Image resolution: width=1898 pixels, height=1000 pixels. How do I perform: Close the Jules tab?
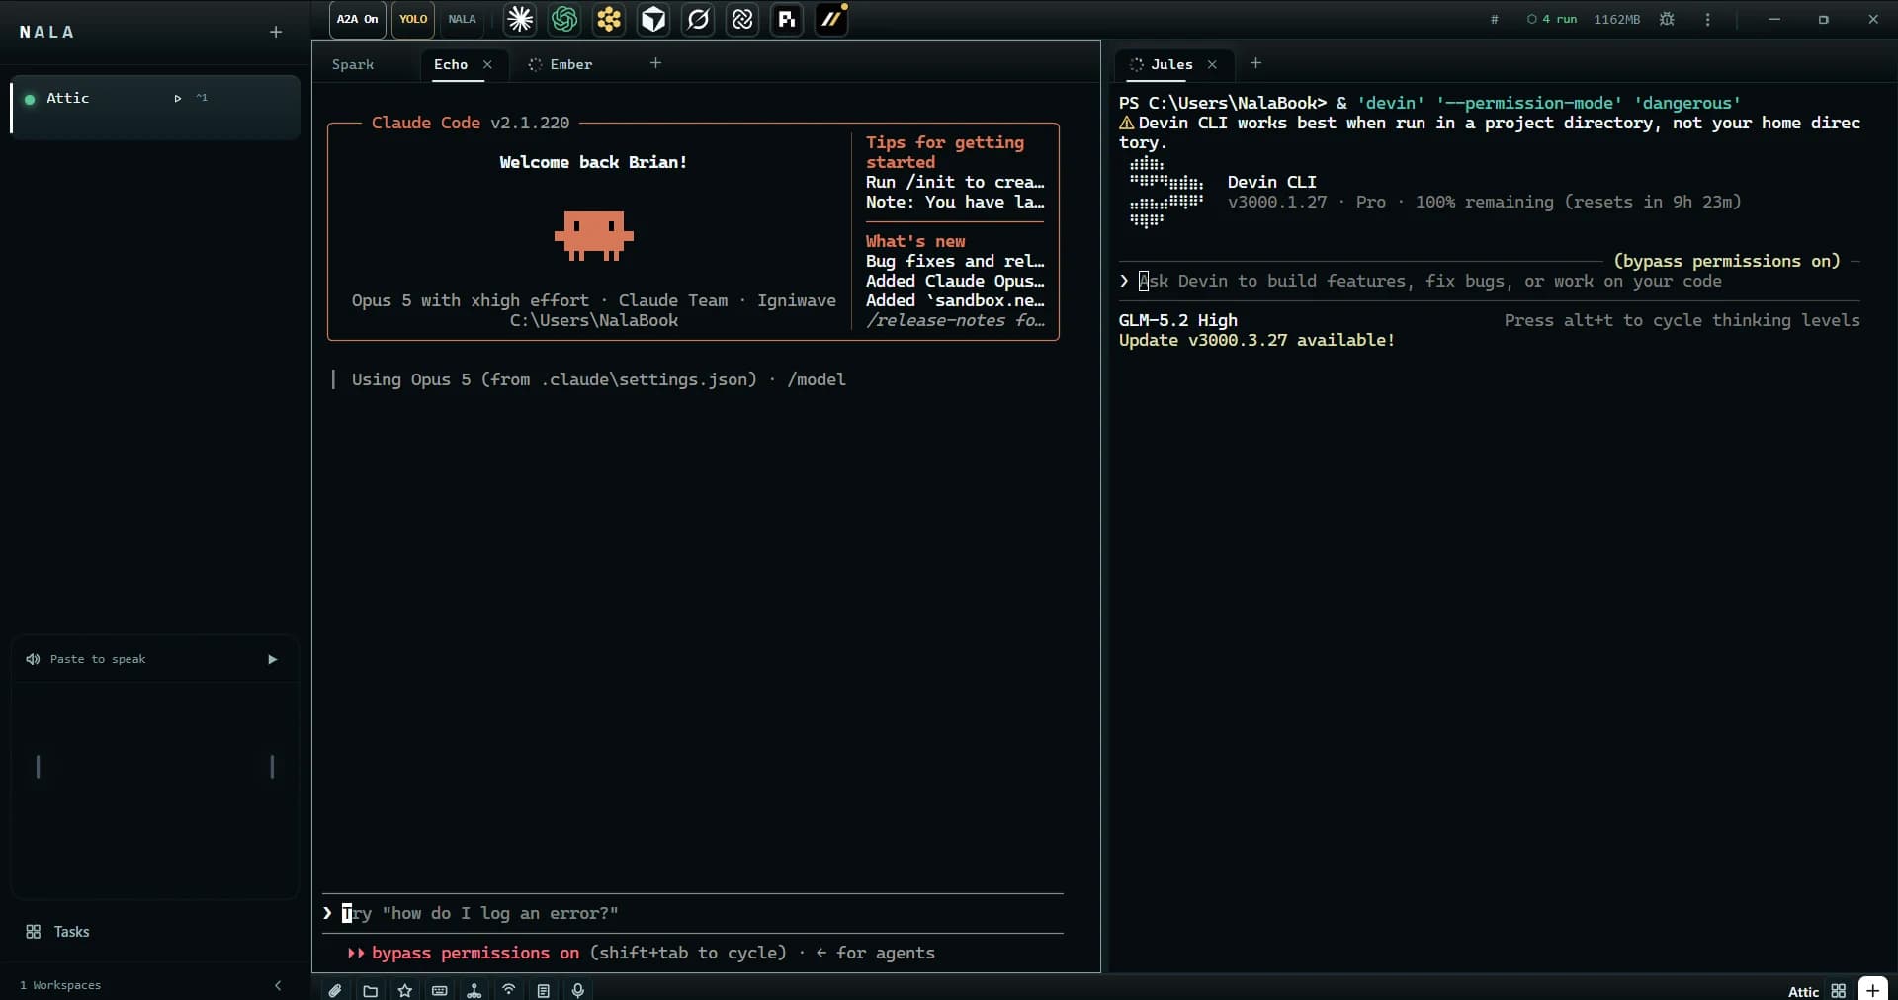tap(1212, 64)
